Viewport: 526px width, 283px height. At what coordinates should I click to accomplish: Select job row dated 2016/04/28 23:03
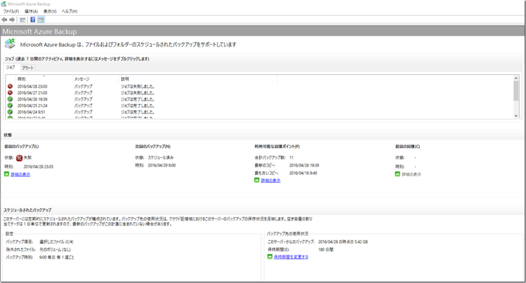[259, 86]
